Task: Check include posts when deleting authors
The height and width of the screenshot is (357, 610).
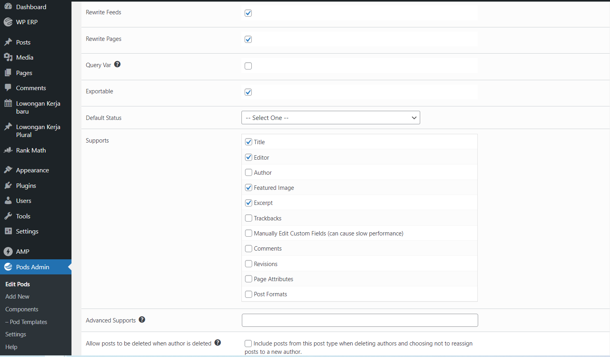Action: [x=248, y=343]
